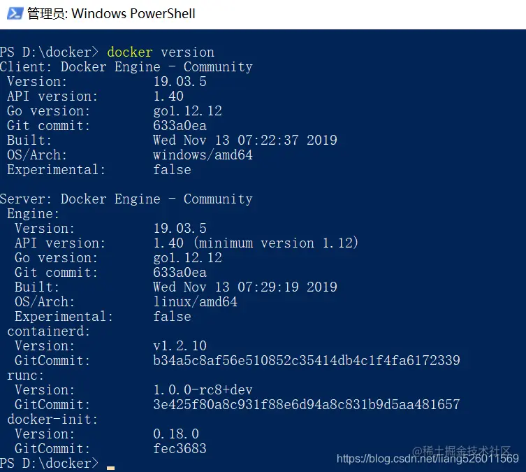This screenshot has height=472, width=526.
Task: Click the PowerShell icon in title bar
Action: [15, 13]
